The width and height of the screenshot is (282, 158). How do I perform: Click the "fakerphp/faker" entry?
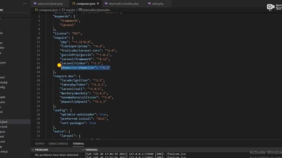pos(83,85)
